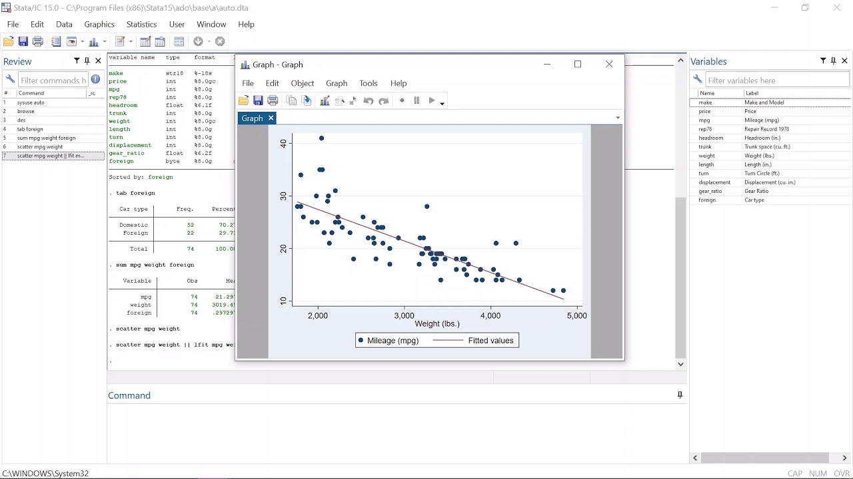Open the Graphics menu in main window

coord(99,24)
